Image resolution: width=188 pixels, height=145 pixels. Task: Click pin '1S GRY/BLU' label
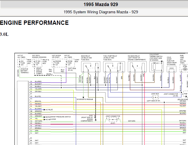point(36,126)
